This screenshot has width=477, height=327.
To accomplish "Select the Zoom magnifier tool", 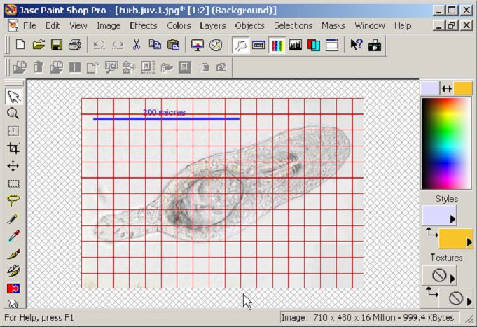I will click(13, 113).
